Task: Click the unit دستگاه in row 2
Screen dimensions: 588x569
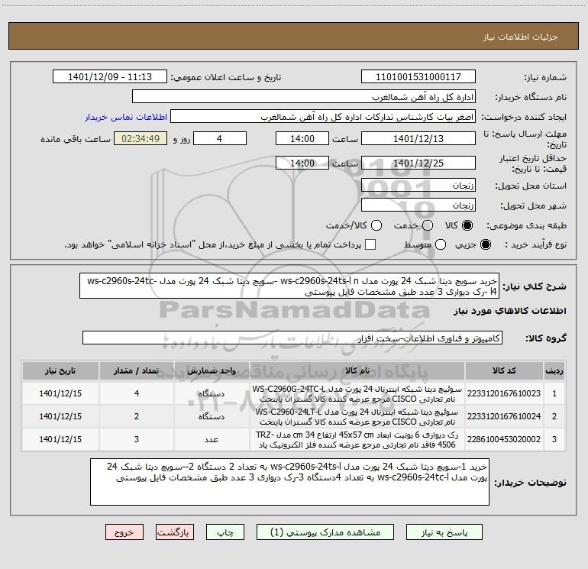Action: tap(212, 416)
